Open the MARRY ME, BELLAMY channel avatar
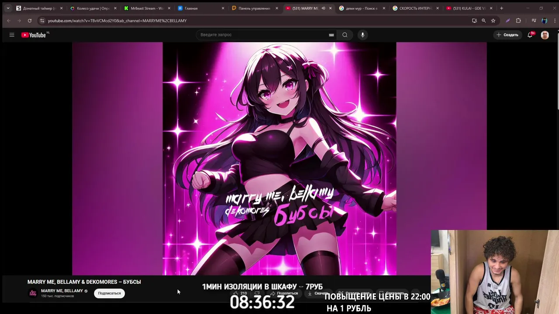559x314 pixels. coord(33,293)
